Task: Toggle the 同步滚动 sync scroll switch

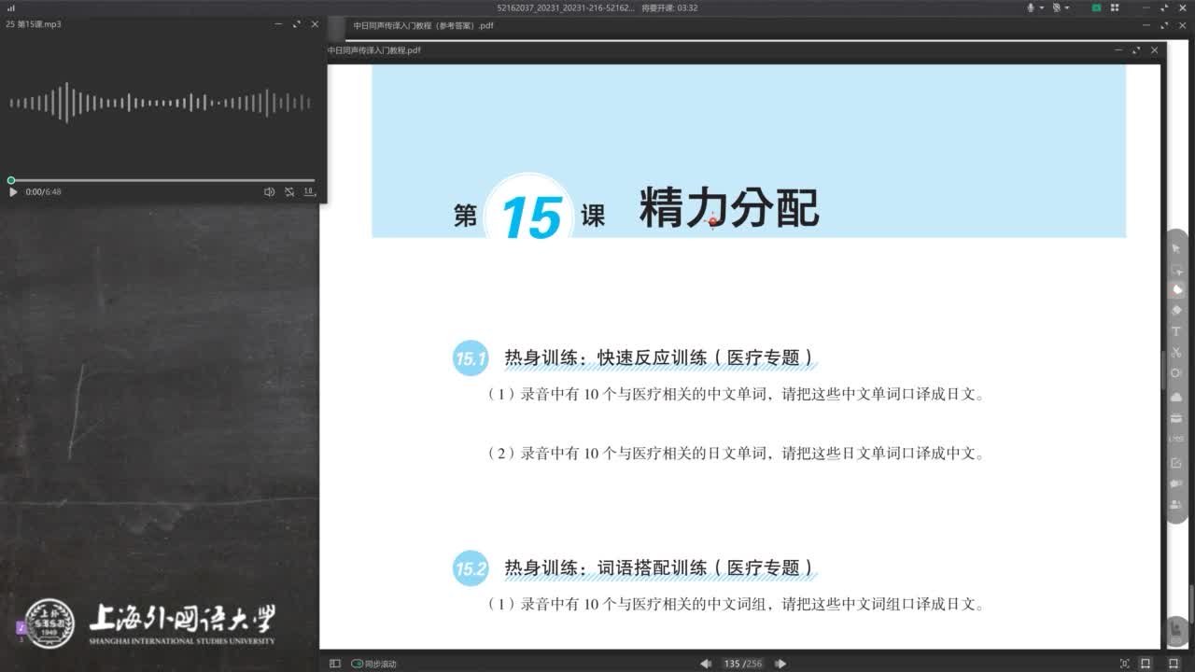Action: coord(357,664)
